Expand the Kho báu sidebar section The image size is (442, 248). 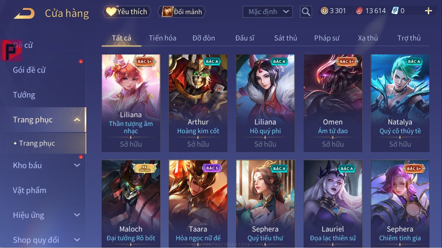pos(77,165)
